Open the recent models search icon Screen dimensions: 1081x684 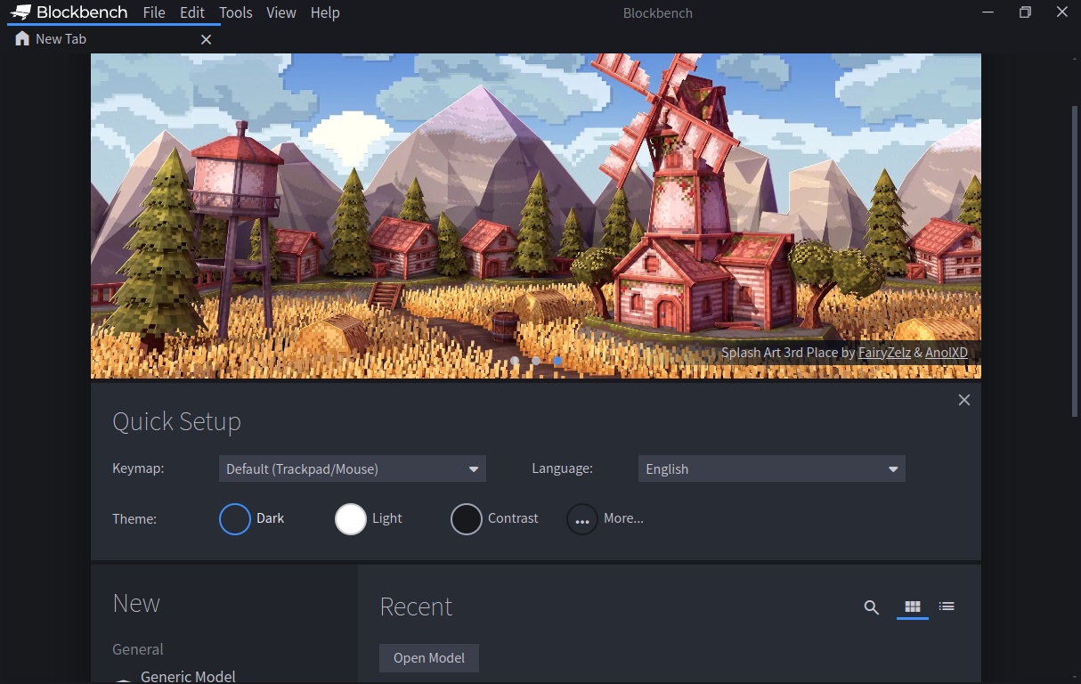point(871,607)
